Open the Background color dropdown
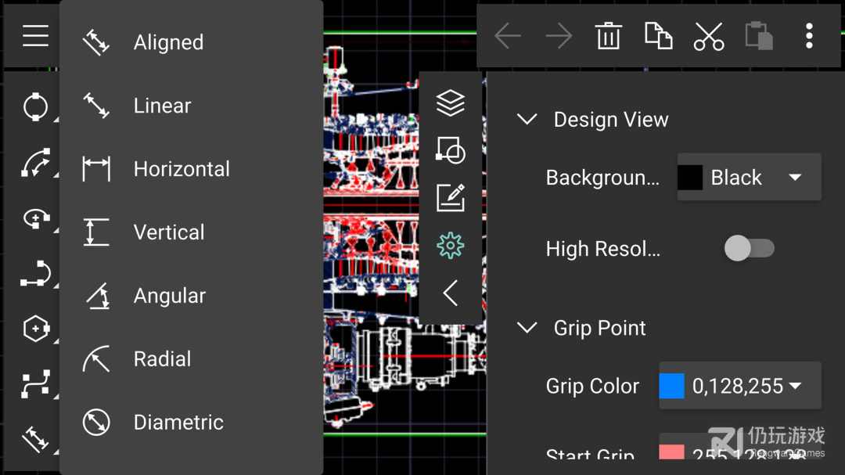This screenshot has height=475, width=845. pyautogui.click(x=748, y=177)
